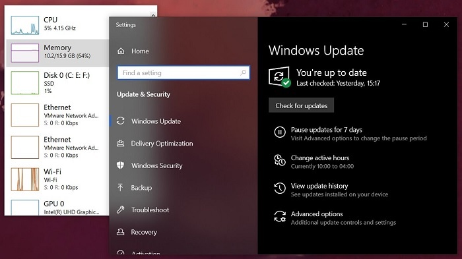Click the Delivery Optimization icon
Screen dimensions: 462x259
tap(120, 143)
